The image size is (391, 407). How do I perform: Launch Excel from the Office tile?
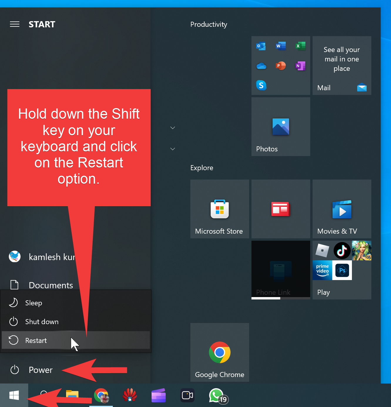pyautogui.click(x=300, y=46)
